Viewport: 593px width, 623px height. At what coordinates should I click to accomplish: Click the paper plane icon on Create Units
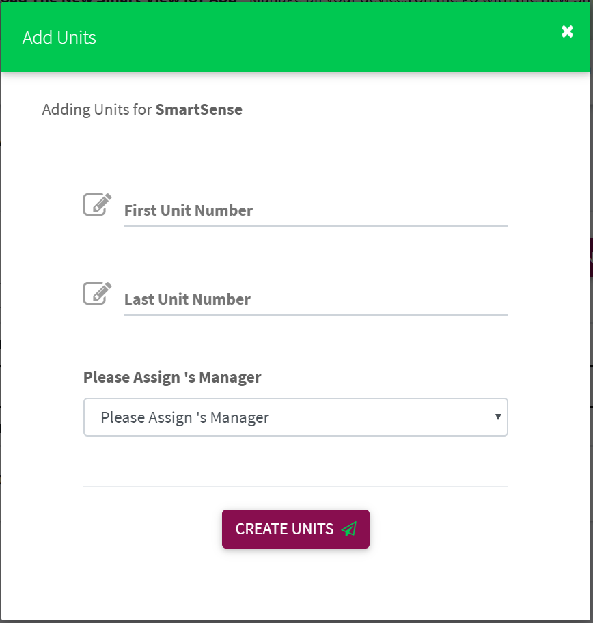[x=349, y=529]
